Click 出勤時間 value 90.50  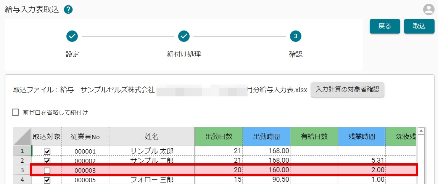266,180
